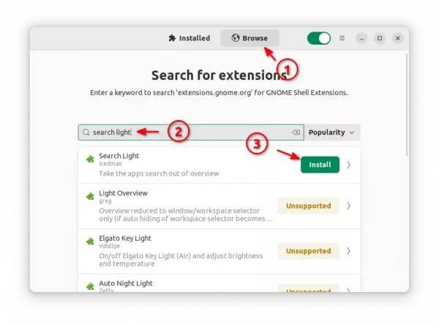Click the magnifier icon in search box

tap(86, 132)
